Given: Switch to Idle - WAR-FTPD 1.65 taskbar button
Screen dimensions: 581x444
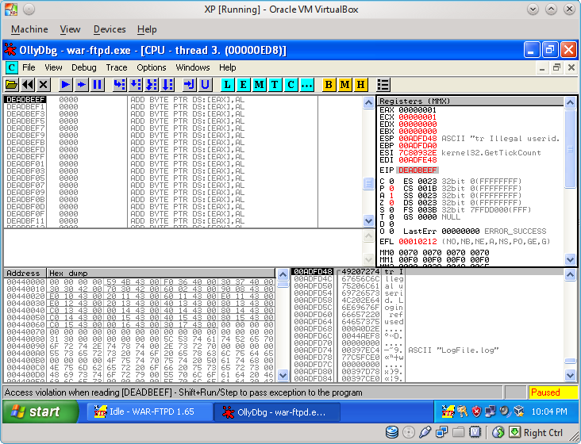Looking at the screenshot, I should click(x=150, y=411).
